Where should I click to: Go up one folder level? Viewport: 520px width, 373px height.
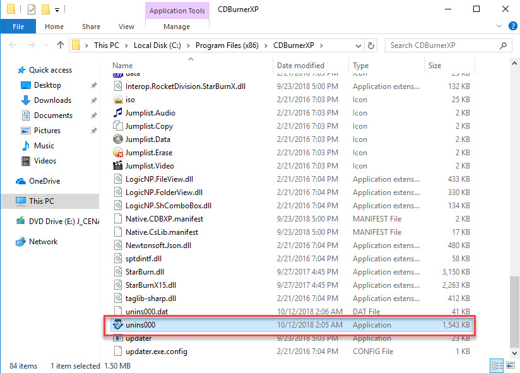pyautogui.click(x=61, y=45)
